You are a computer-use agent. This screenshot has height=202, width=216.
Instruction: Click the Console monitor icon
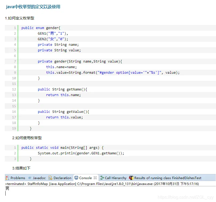[x=76, y=178]
